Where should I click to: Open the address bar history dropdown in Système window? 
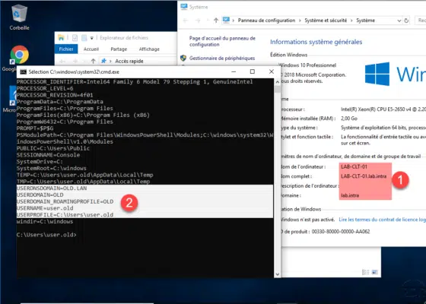pos(399,21)
